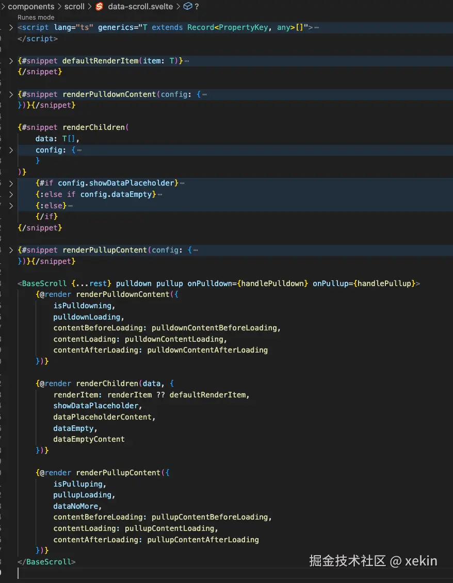453x583 pixels.
Task: Open the components breadcrumb segment
Action: click(31, 7)
